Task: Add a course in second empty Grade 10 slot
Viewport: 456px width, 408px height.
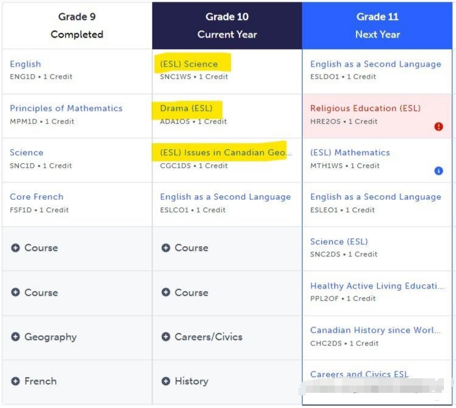Action: pos(227,293)
